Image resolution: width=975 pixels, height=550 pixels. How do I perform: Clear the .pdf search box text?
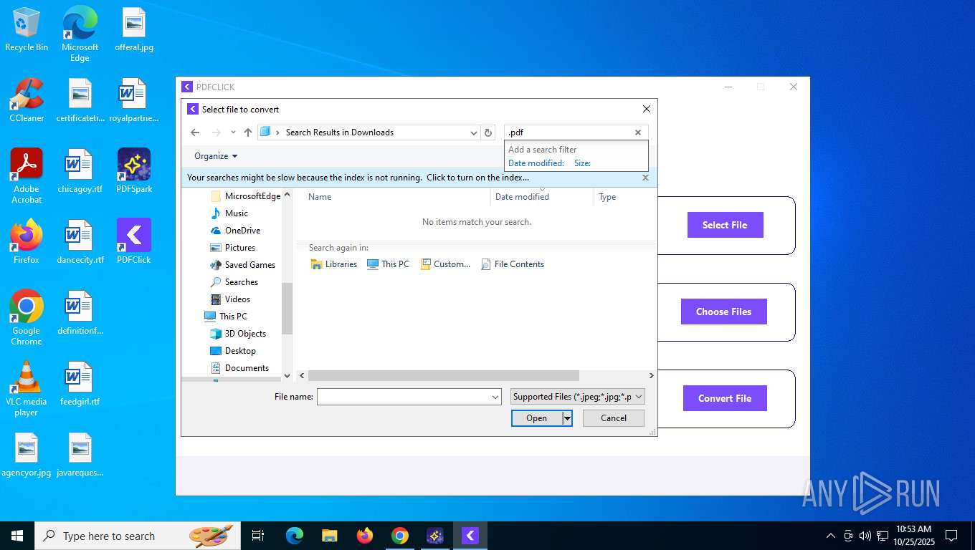point(638,132)
